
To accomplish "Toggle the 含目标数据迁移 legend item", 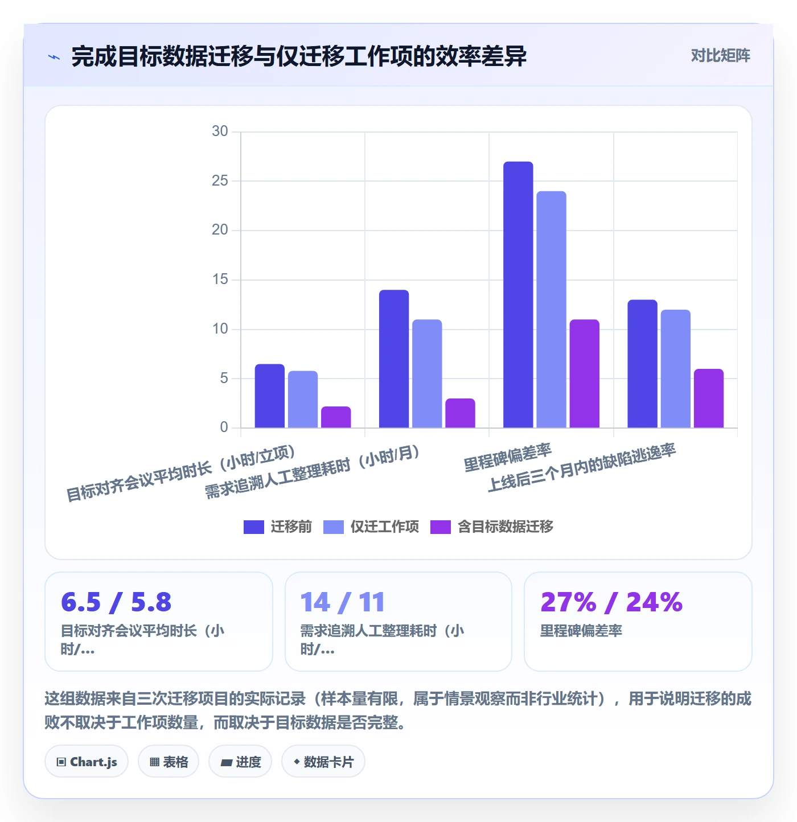I will (x=492, y=527).
